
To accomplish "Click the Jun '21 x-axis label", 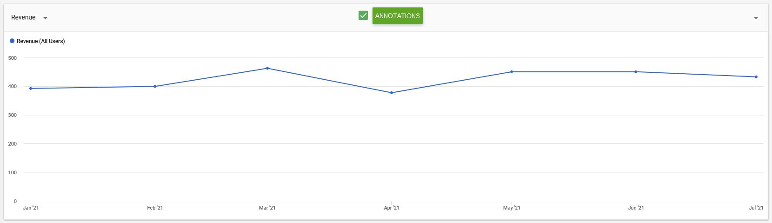I will 636,208.
